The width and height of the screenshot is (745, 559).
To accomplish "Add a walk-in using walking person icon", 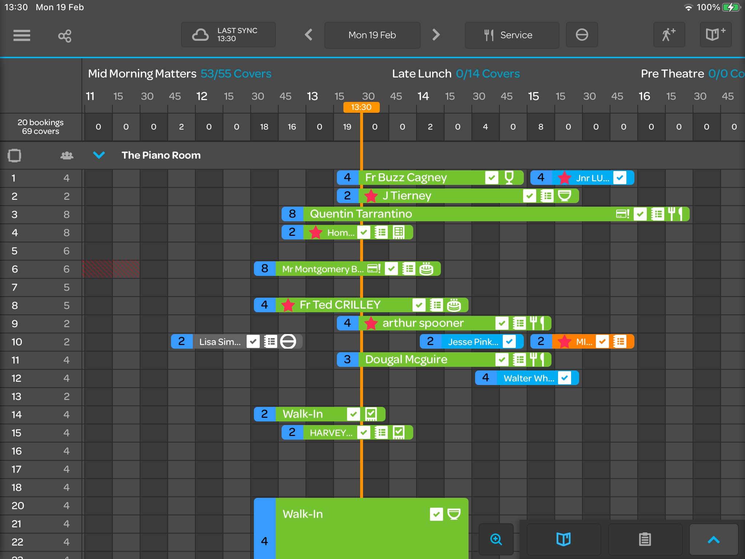I will click(x=669, y=35).
